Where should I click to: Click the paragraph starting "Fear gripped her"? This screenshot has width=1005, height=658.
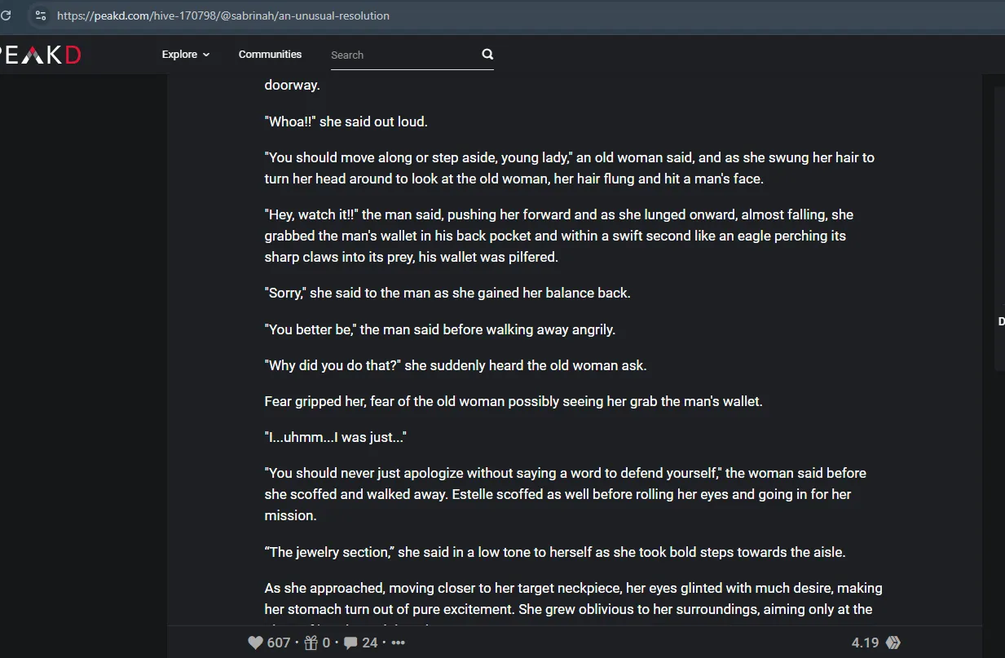[514, 401]
